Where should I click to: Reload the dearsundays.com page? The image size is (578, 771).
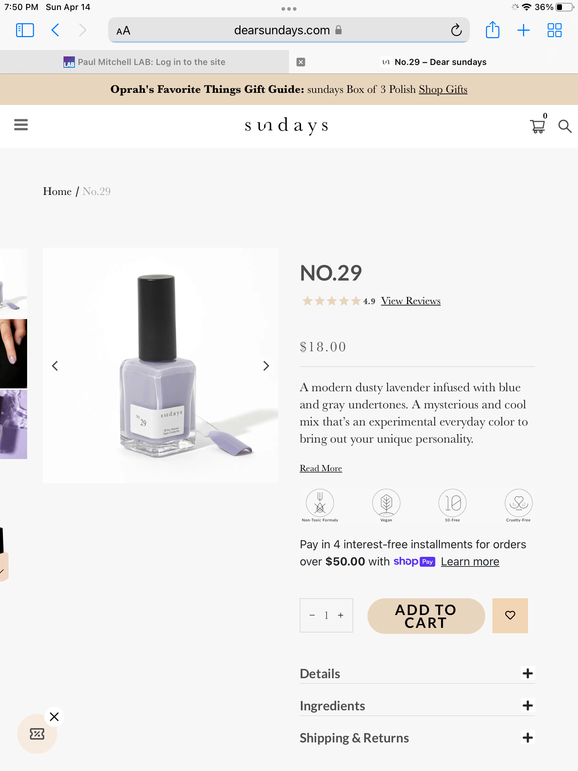click(456, 30)
